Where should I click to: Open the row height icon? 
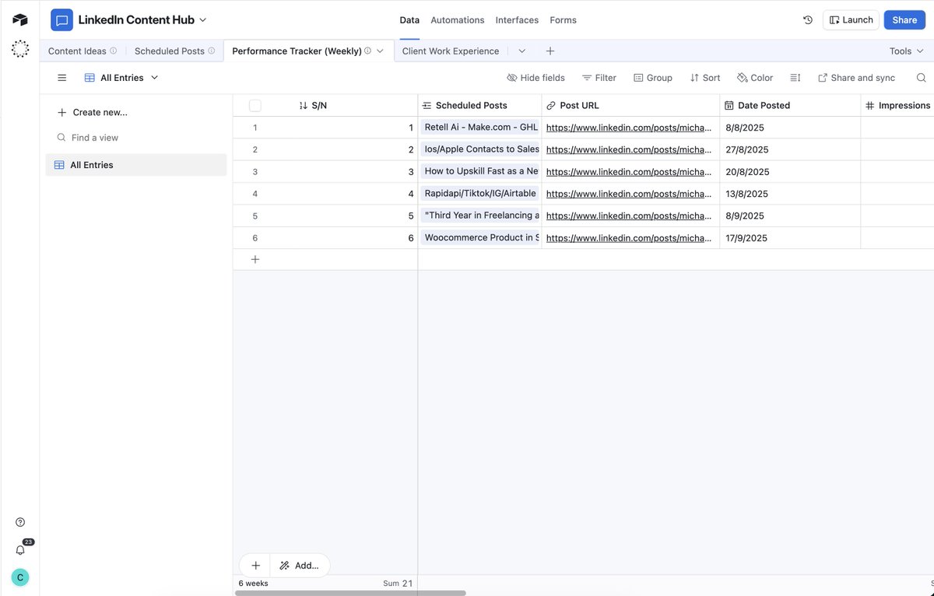tap(795, 78)
